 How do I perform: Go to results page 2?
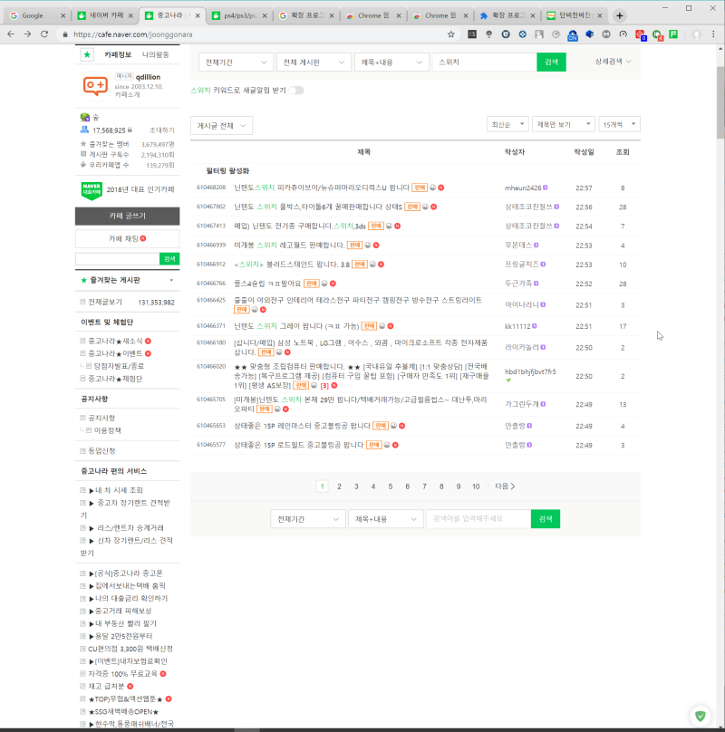[339, 486]
